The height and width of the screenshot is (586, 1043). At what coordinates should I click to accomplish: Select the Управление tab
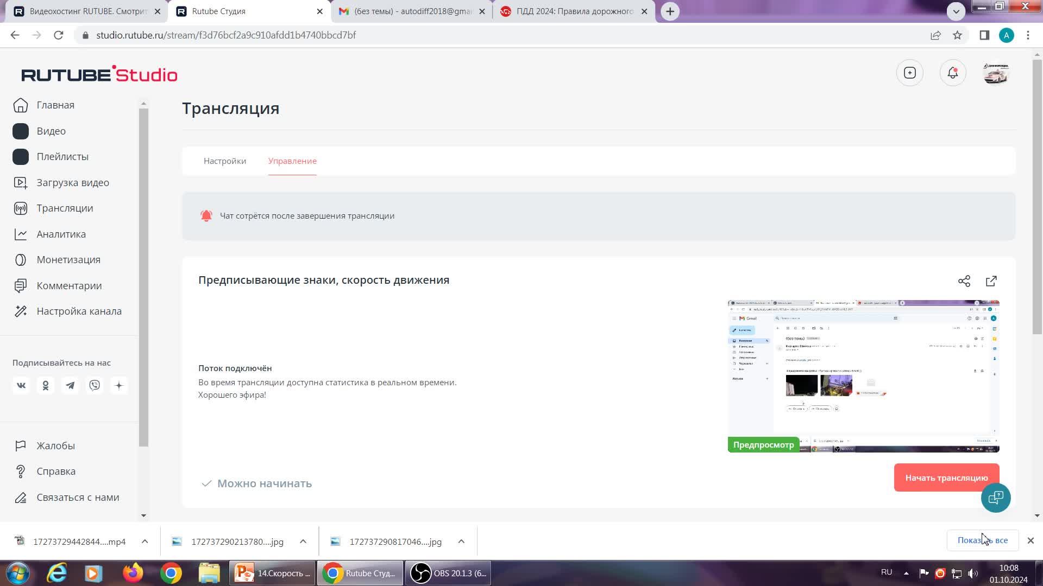(292, 161)
